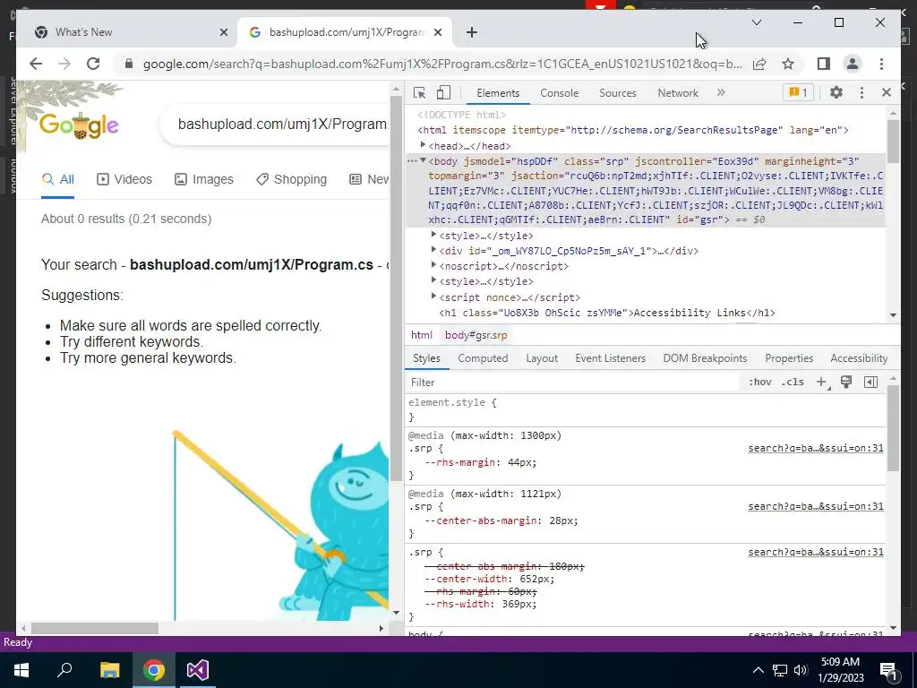Toggle the rendering emulations paintbrush icon
This screenshot has height=688, width=917.
coord(845,382)
